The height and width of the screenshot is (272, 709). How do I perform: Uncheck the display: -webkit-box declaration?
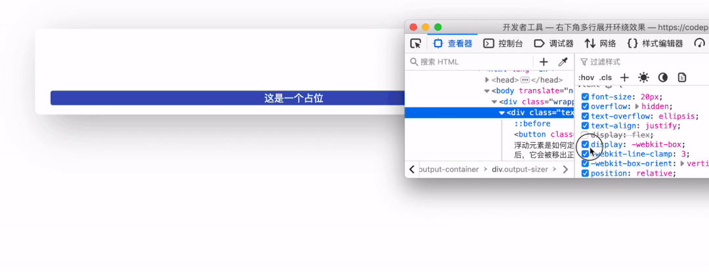tap(585, 144)
